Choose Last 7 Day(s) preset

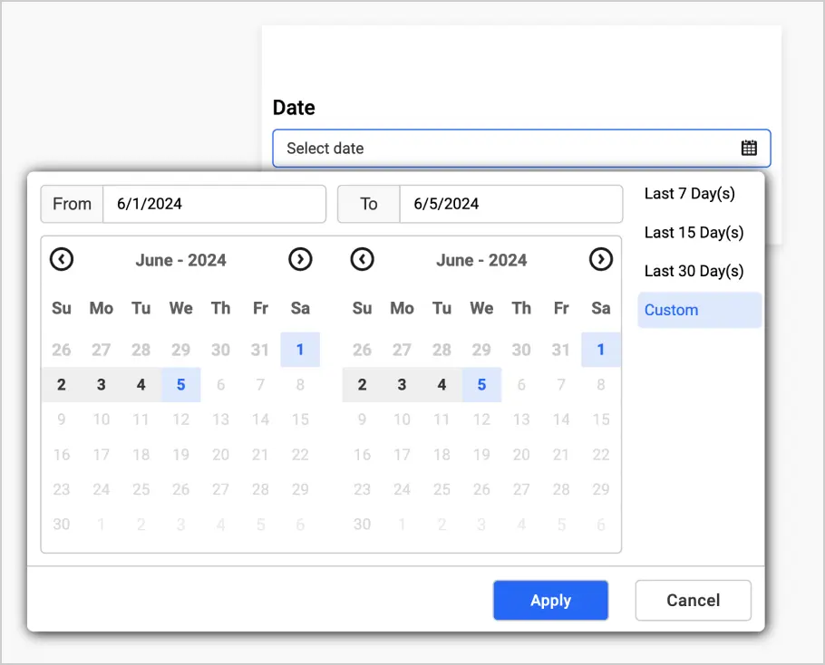pos(689,194)
